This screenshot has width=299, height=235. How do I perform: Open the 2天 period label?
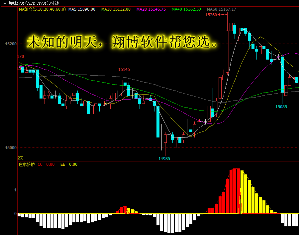(21, 158)
